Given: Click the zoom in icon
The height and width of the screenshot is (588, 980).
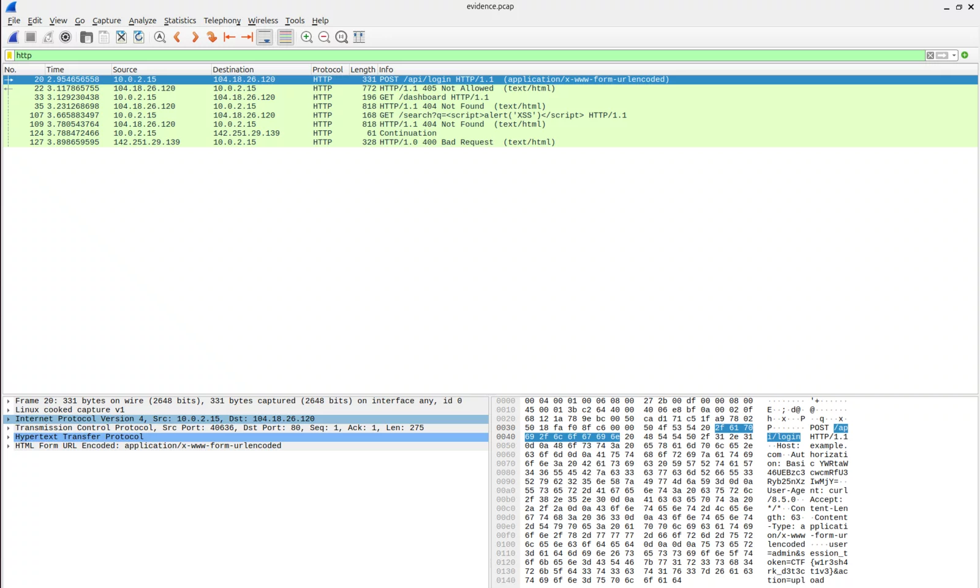Looking at the screenshot, I should click(x=307, y=37).
